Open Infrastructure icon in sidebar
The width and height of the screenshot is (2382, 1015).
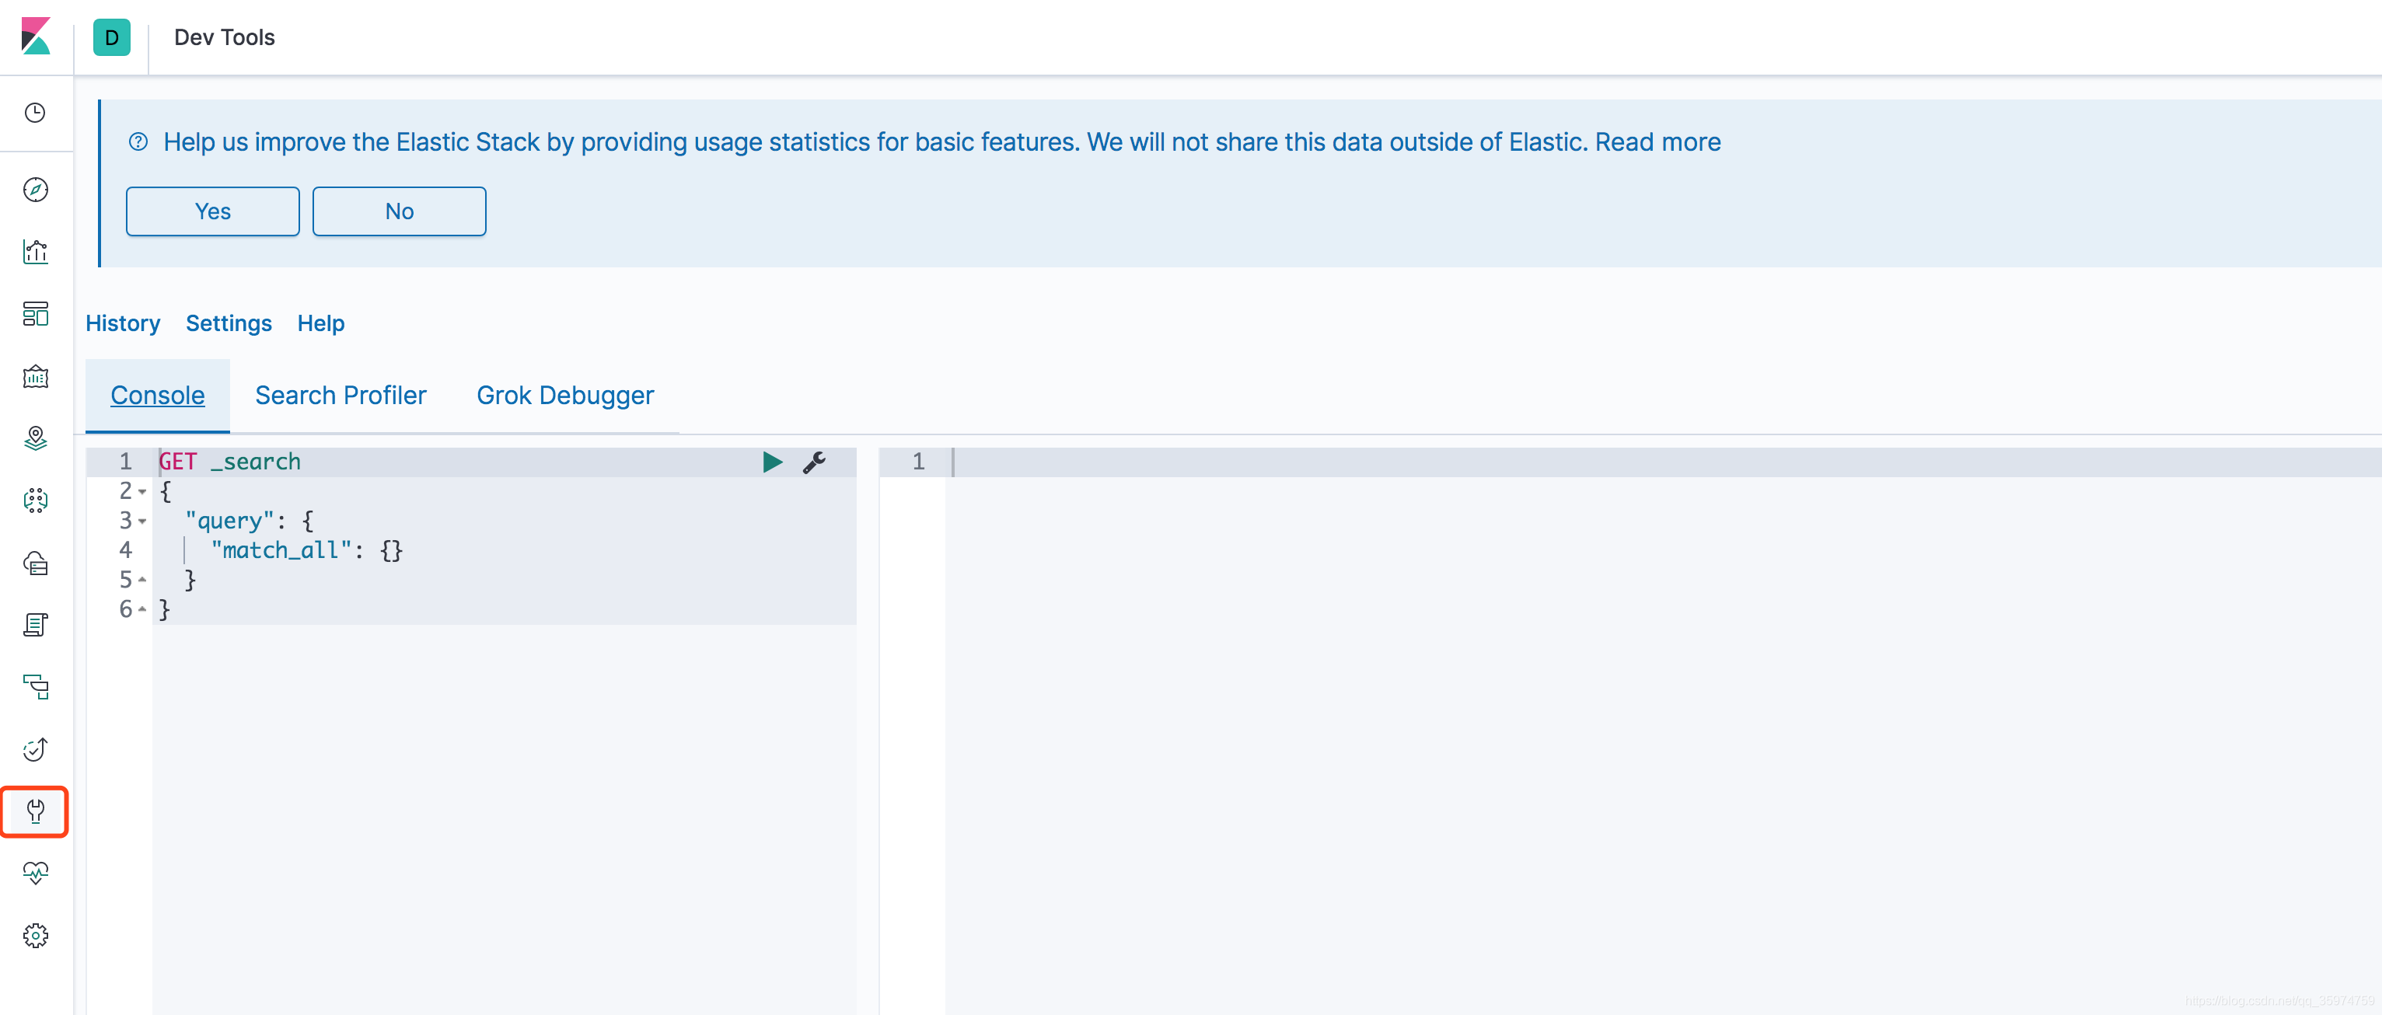coord(35,563)
